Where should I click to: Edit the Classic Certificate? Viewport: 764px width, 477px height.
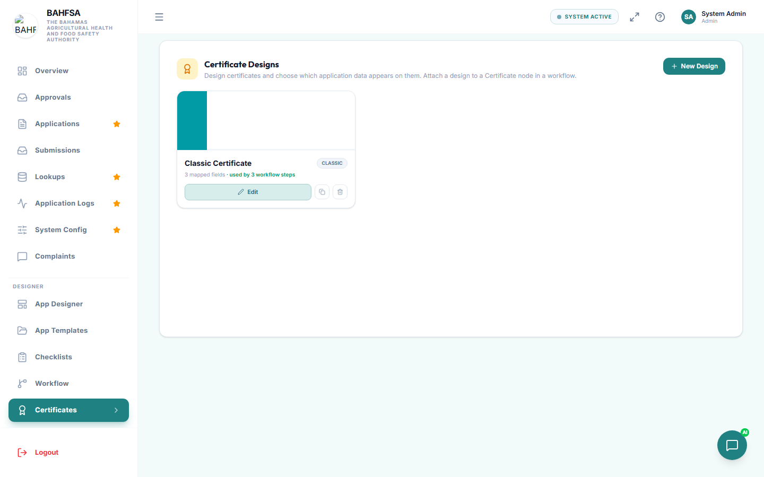point(248,192)
